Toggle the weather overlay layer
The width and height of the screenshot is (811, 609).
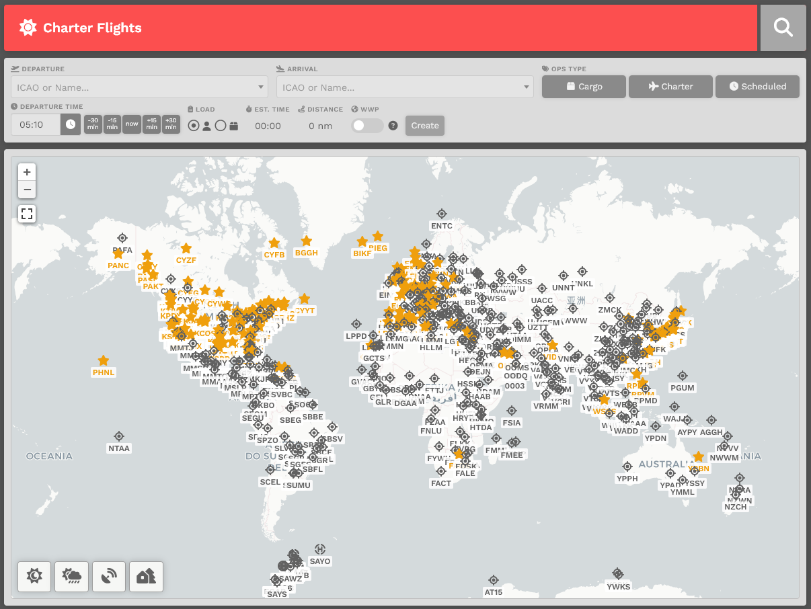[71, 576]
